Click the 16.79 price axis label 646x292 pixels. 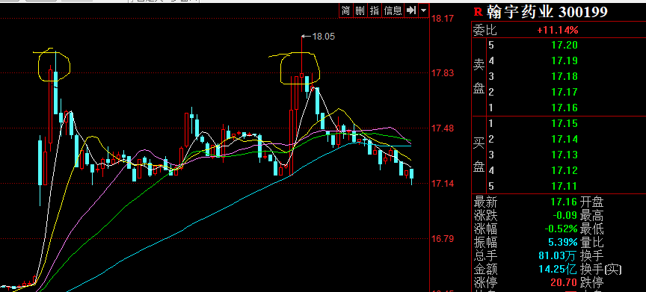click(x=442, y=238)
